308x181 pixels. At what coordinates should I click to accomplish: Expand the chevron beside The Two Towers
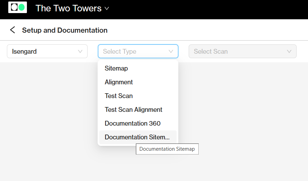point(107,8)
